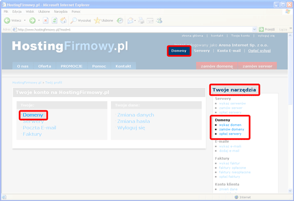Click the address bar URL field
The width and height of the screenshot is (294, 201).
pyautogui.click(x=132, y=30)
